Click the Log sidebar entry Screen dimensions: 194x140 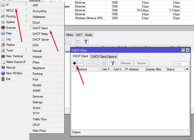click(9, 39)
